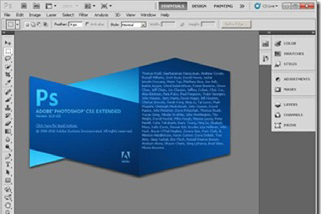Select the Spot Healing Brush tool
The height and width of the screenshot is (214, 321).
coord(8,92)
